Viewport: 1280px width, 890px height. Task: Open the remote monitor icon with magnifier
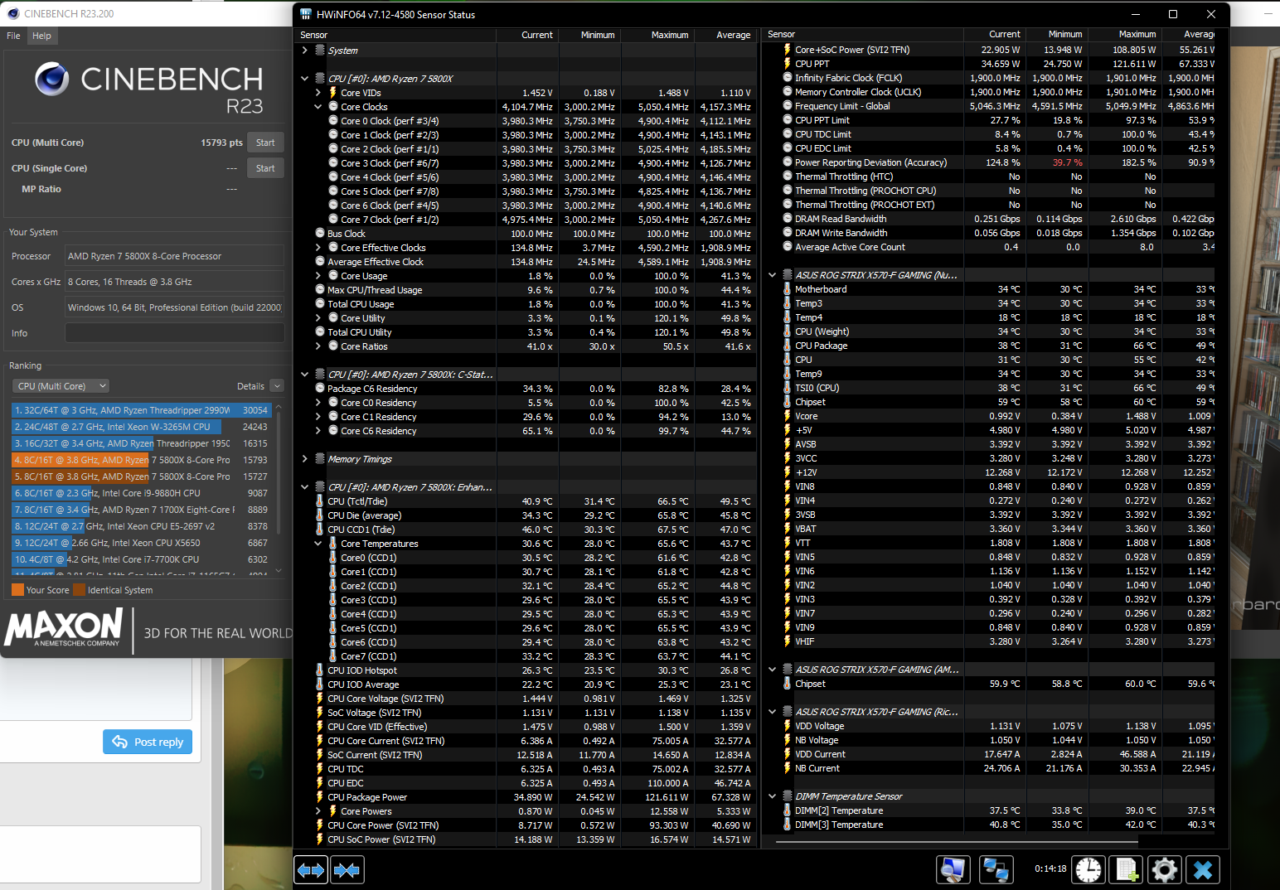pyautogui.click(x=953, y=870)
